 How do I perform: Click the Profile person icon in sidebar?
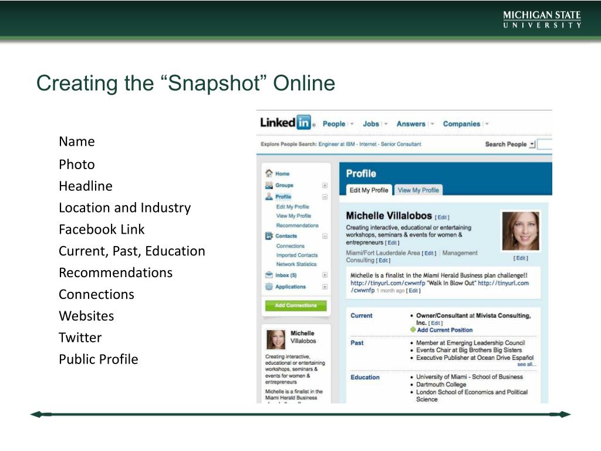(x=269, y=197)
